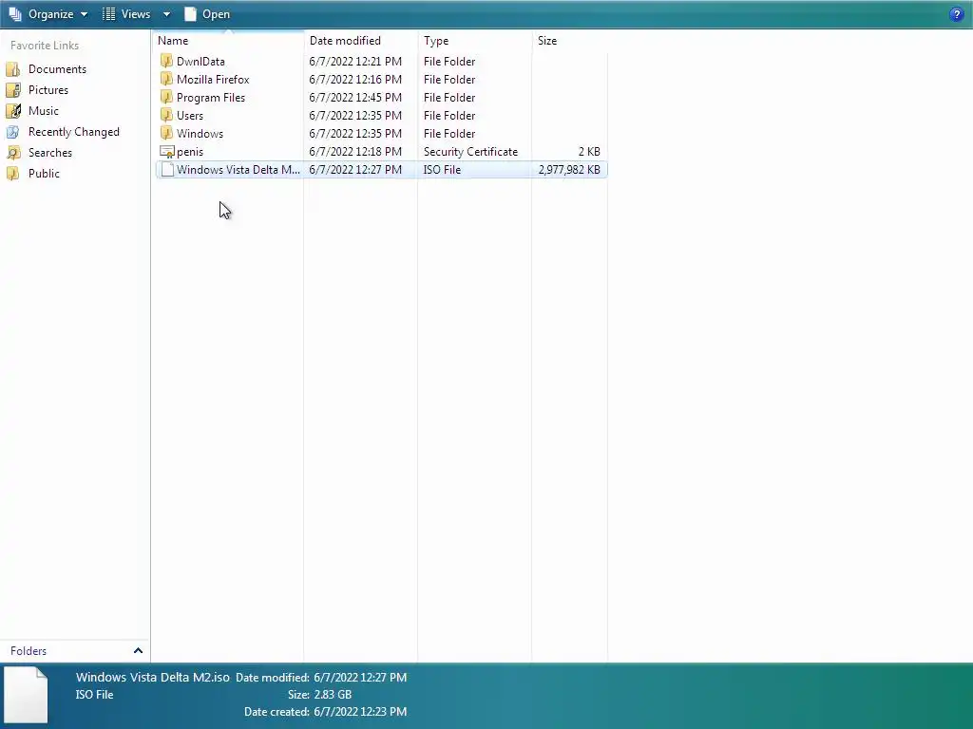Click the Windows folder name
Screen dimensions: 973x729
200,133
